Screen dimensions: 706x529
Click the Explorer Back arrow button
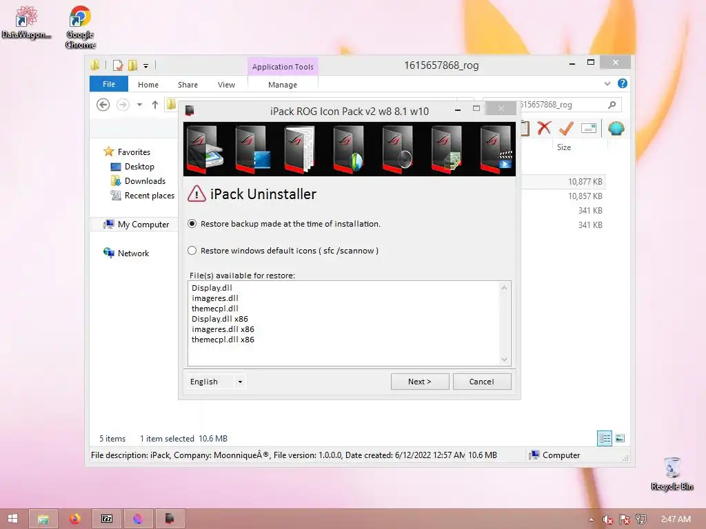point(103,105)
